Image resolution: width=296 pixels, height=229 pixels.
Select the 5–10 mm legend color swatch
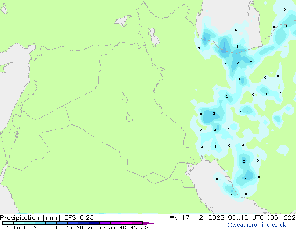[x=51, y=223]
